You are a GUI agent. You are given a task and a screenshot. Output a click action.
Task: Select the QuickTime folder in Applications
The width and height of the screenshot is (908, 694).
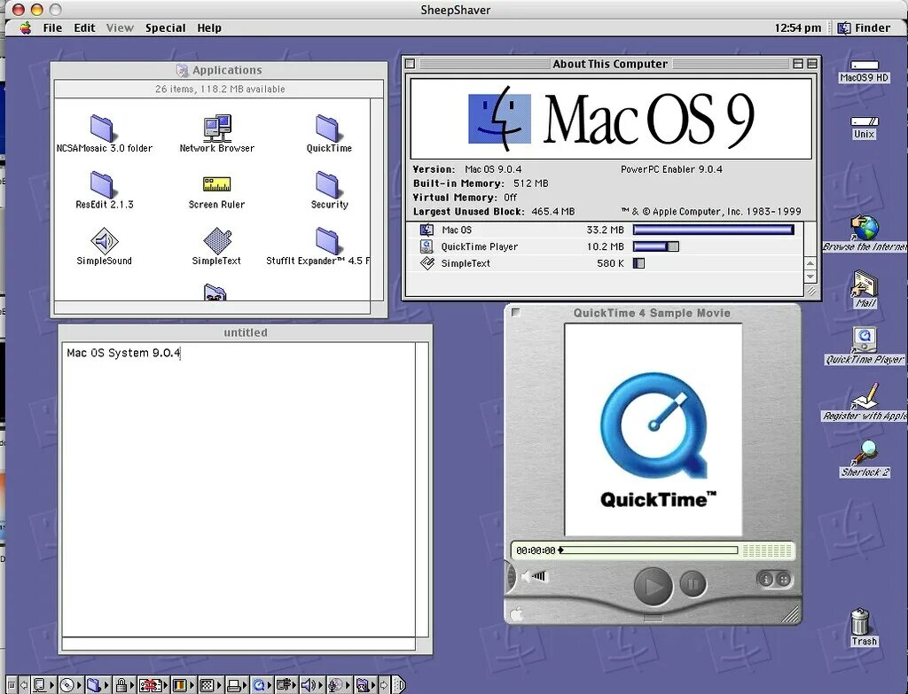[x=328, y=128]
